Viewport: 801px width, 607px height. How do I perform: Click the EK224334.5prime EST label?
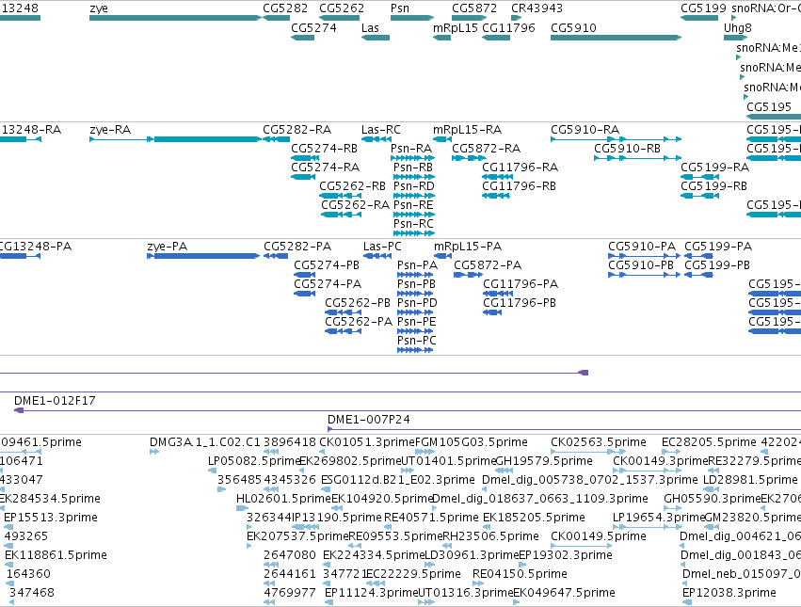coord(374,555)
